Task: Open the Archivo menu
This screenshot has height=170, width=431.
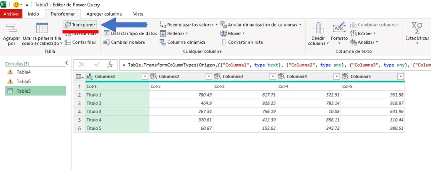Action: tap(11, 14)
